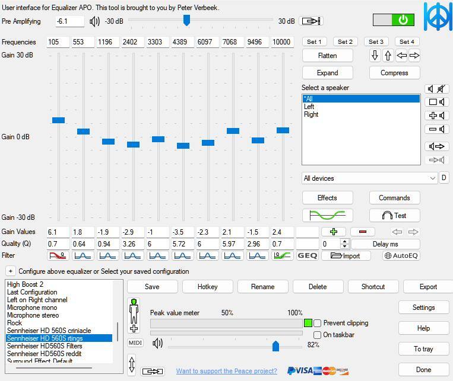Viewport: 453px width, 381px height.
Task: Check the On taskbar option
Action: point(318,335)
